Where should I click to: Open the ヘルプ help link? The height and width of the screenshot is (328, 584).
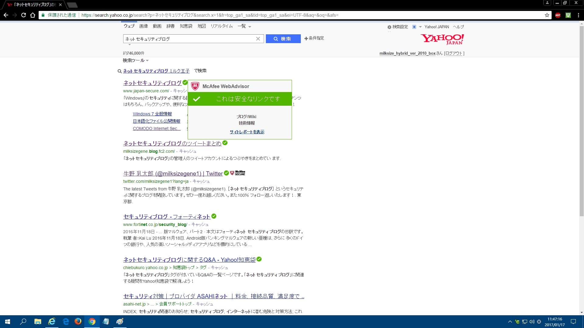[458, 27]
